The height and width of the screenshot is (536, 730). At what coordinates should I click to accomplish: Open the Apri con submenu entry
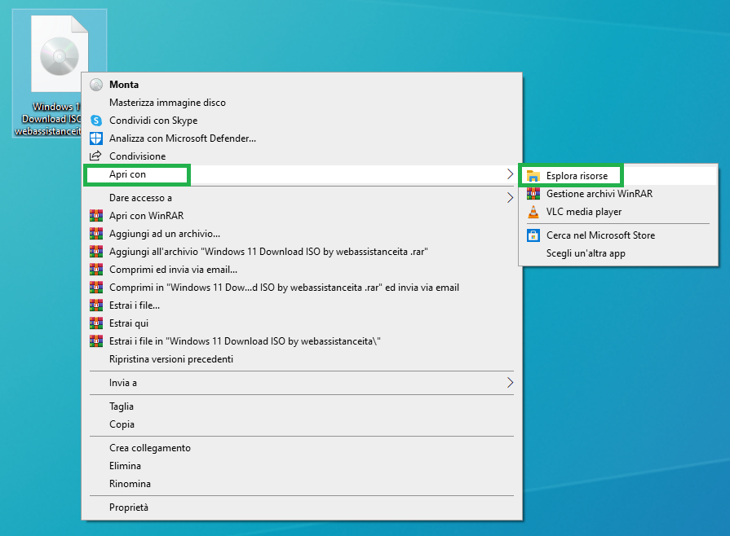302,174
